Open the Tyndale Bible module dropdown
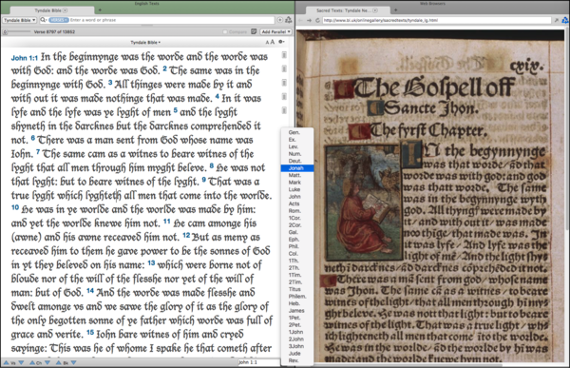 coord(20,20)
